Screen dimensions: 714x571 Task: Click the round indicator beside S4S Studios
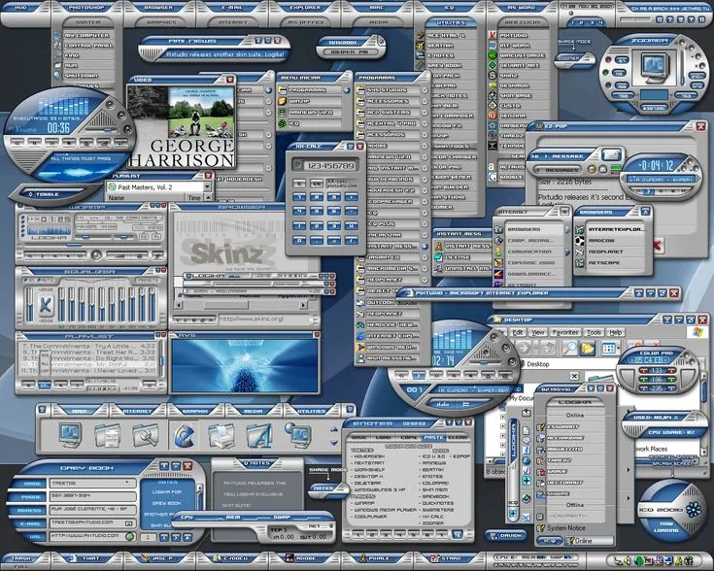[425, 90]
